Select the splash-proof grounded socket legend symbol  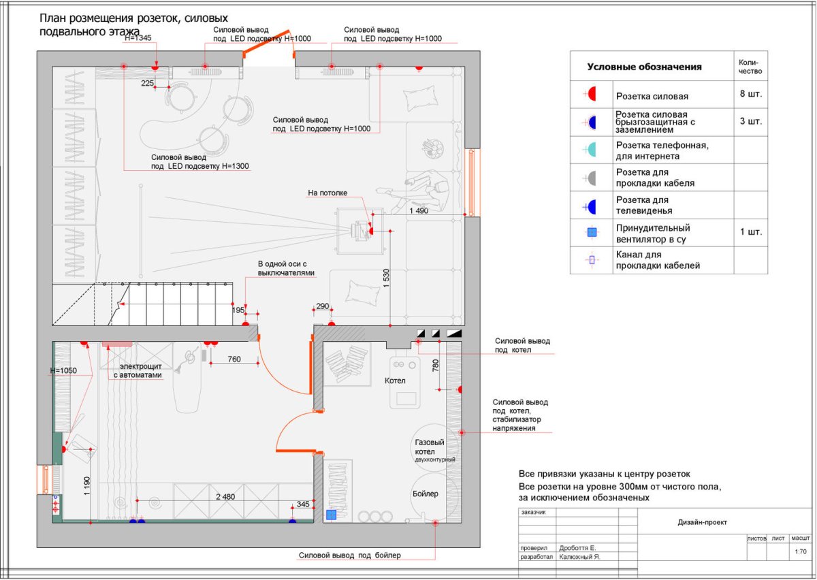(x=591, y=123)
